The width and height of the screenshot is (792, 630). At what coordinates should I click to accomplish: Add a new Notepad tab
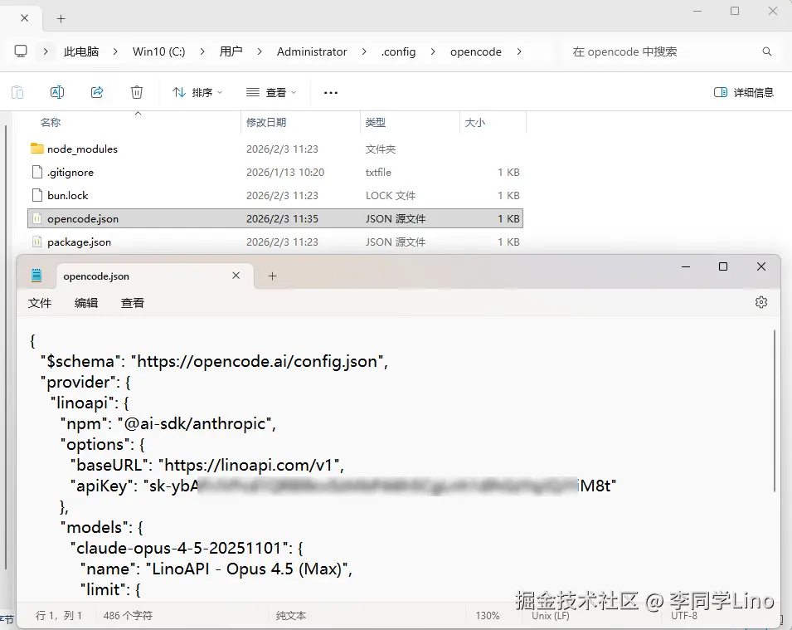coord(272,276)
